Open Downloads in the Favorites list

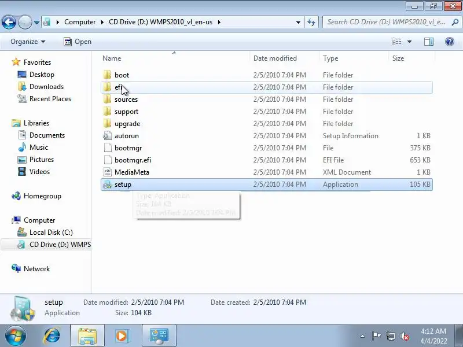point(46,86)
